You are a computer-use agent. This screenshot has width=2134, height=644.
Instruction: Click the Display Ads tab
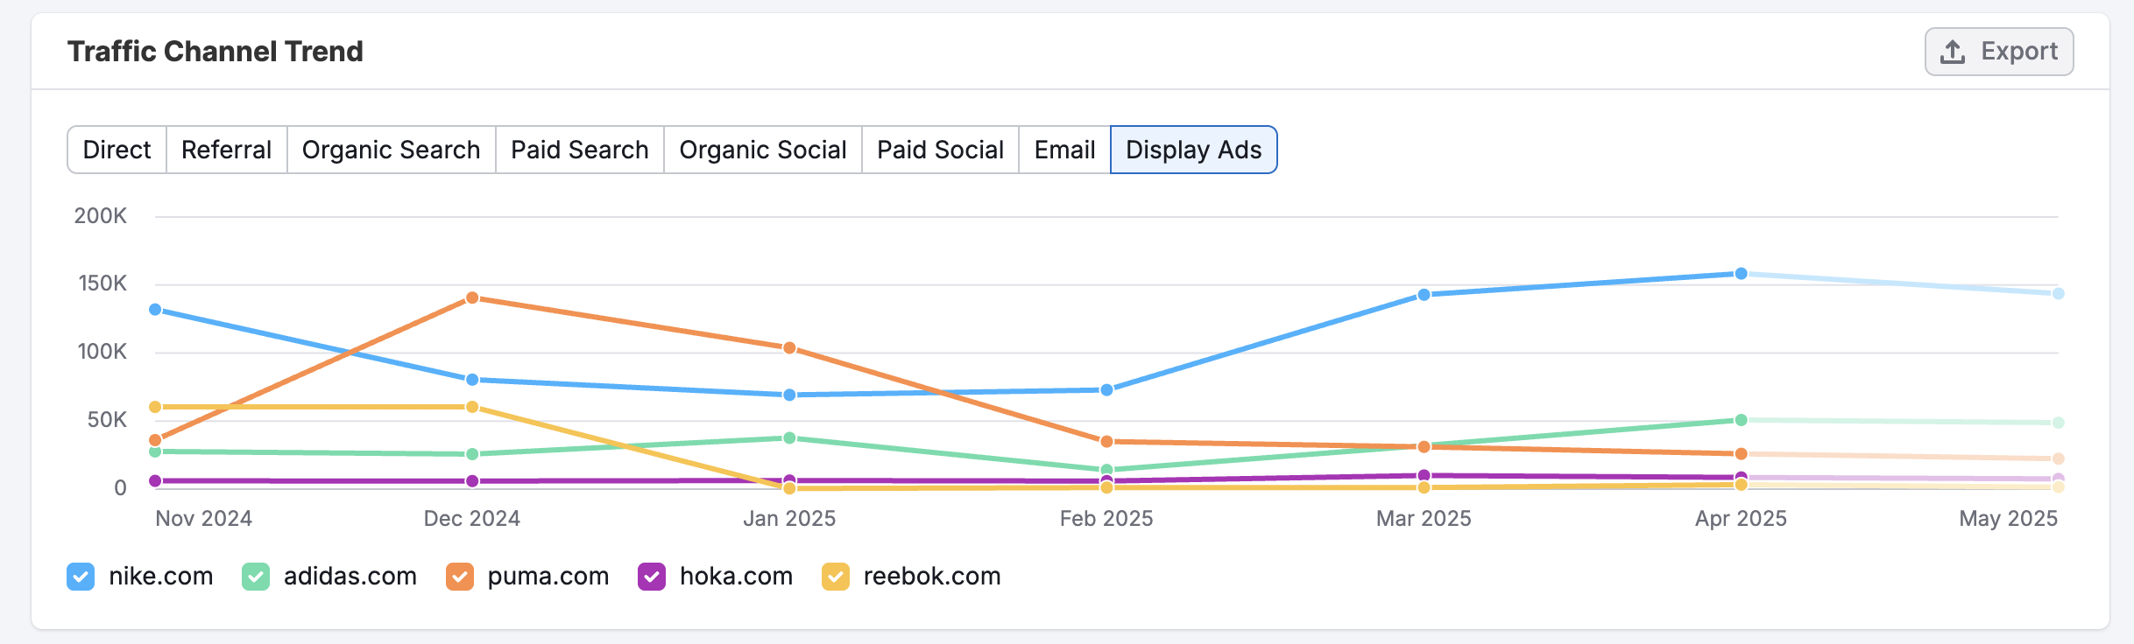1193,150
